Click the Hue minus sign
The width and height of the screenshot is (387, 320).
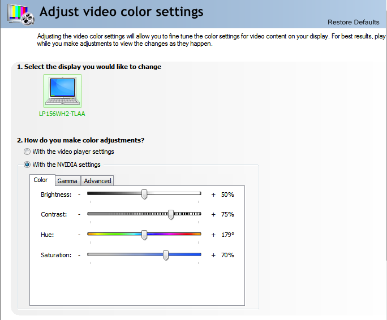pos(79,235)
